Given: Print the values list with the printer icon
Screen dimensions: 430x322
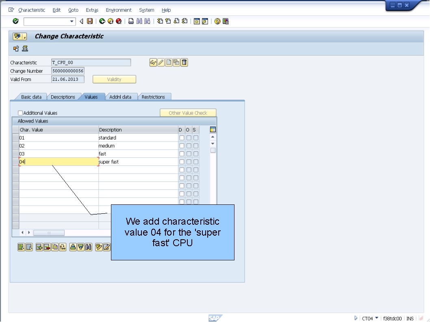Looking at the screenshot, I should coord(72,247).
